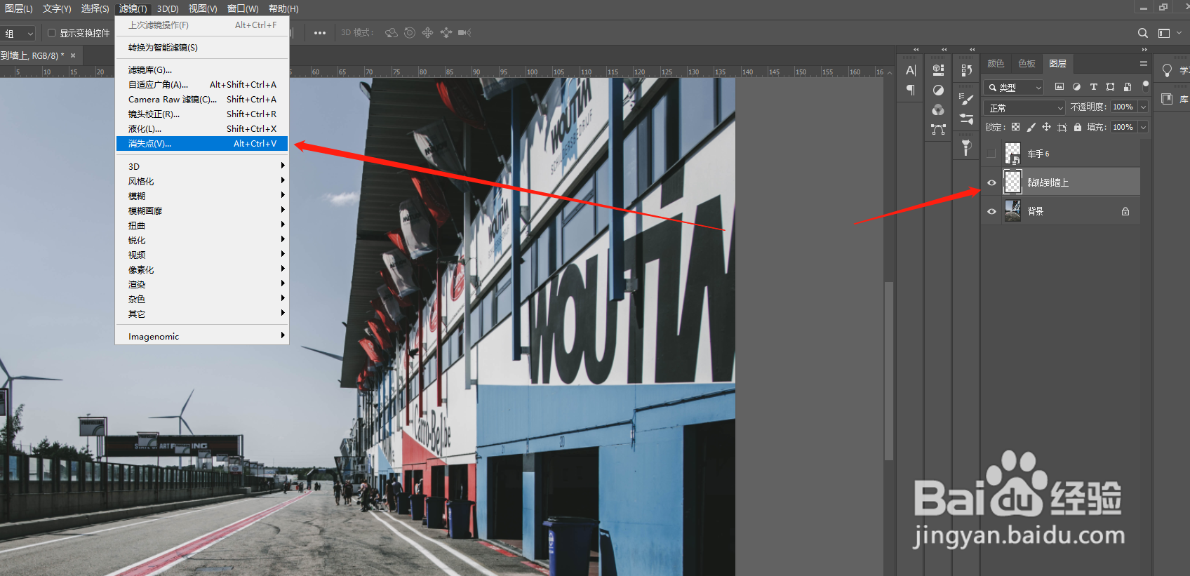Open the workspace switcher icon
Screen dimensions: 1190x576
1164,33
